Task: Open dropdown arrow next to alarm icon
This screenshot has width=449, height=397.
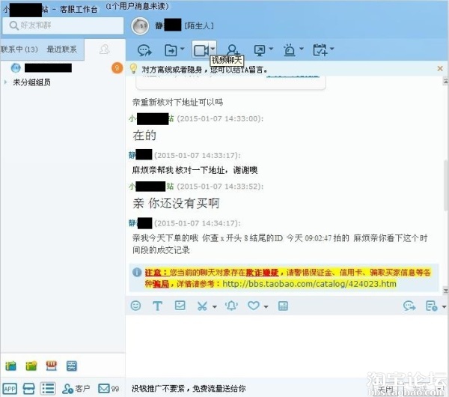Action: (302, 49)
